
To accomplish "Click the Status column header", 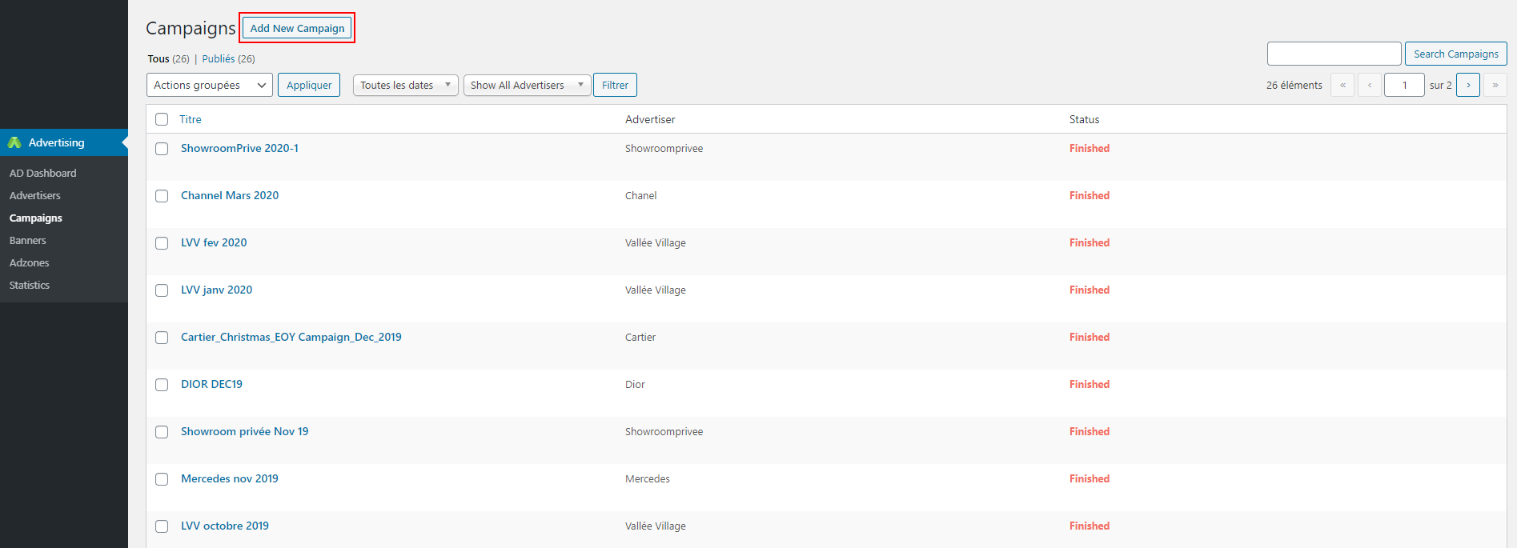I will point(1084,119).
